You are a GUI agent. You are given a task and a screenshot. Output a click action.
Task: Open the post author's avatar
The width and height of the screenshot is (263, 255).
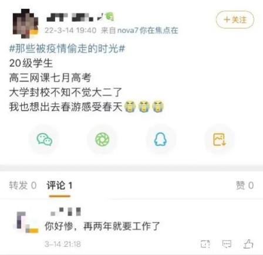(25, 23)
